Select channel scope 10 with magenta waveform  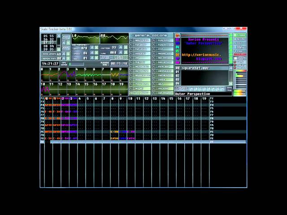[x=45, y=89]
